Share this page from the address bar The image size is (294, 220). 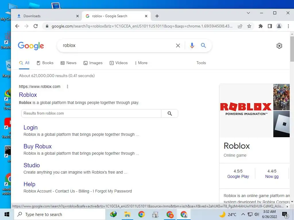[240, 26]
